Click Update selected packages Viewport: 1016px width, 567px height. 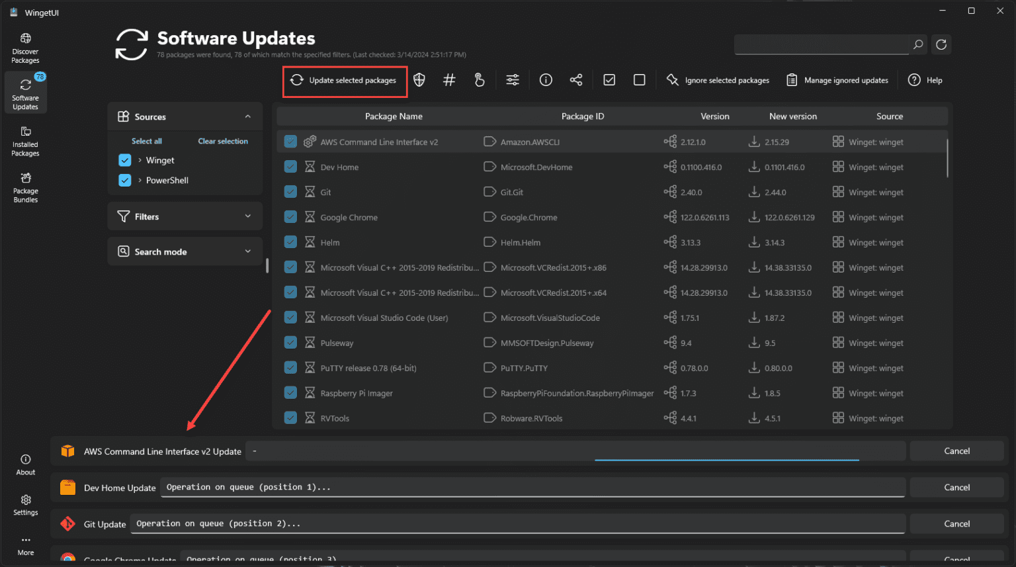click(x=345, y=80)
